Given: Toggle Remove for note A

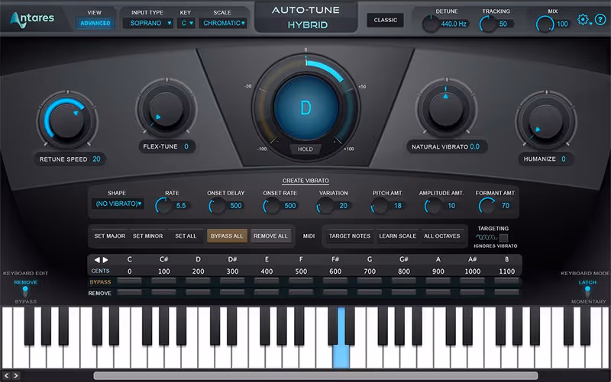Looking at the screenshot, I should click(x=438, y=293).
